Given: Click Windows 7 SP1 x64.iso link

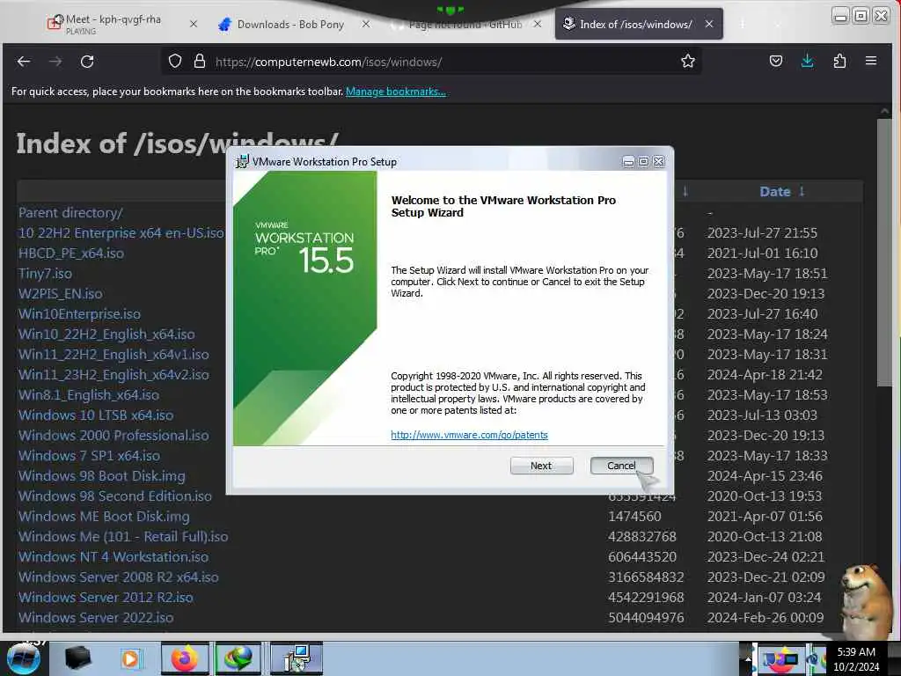Looking at the screenshot, I should point(89,456).
